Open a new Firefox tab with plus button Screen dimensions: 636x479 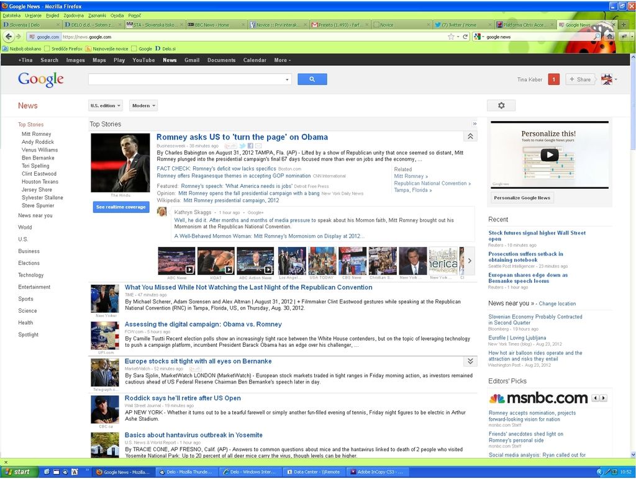(624, 25)
